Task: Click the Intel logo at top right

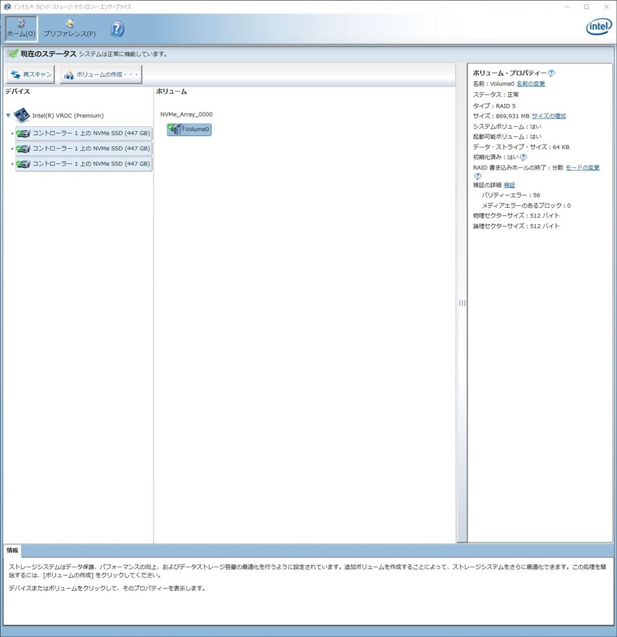Action: pyautogui.click(x=598, y=27)
